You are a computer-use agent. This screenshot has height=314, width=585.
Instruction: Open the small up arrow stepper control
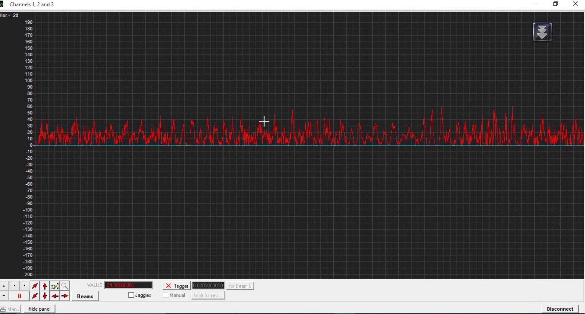click(x=4, y=286)
